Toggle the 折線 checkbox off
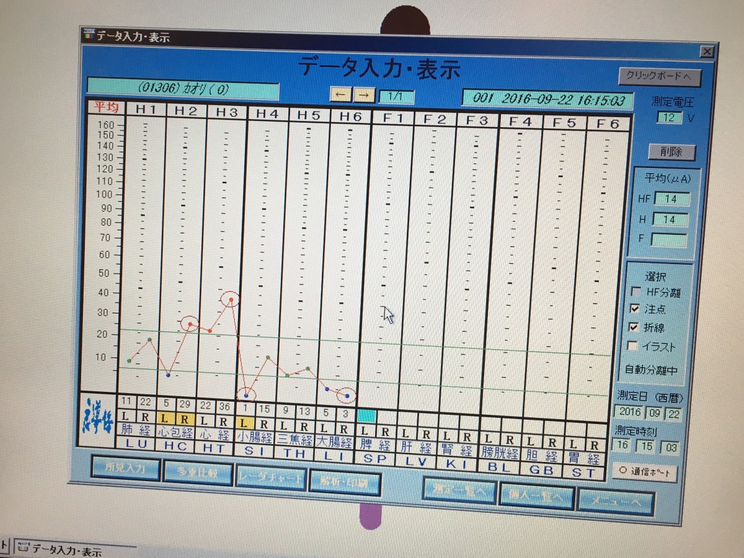The image size is (744, 558). [635, 327]
